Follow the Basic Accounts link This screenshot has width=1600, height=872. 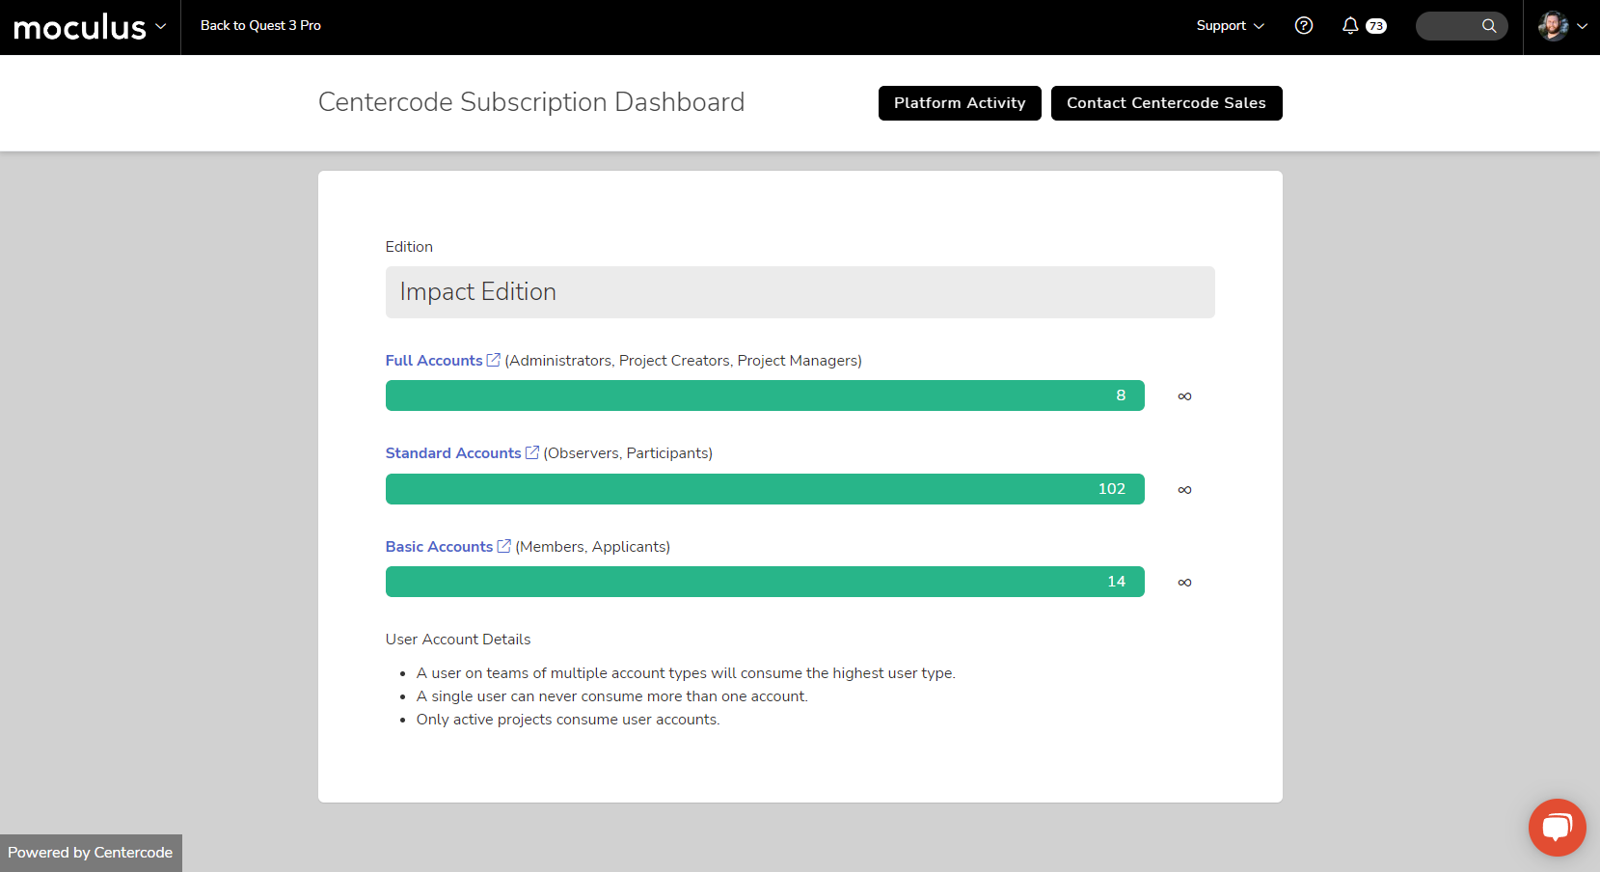(439, 546)
